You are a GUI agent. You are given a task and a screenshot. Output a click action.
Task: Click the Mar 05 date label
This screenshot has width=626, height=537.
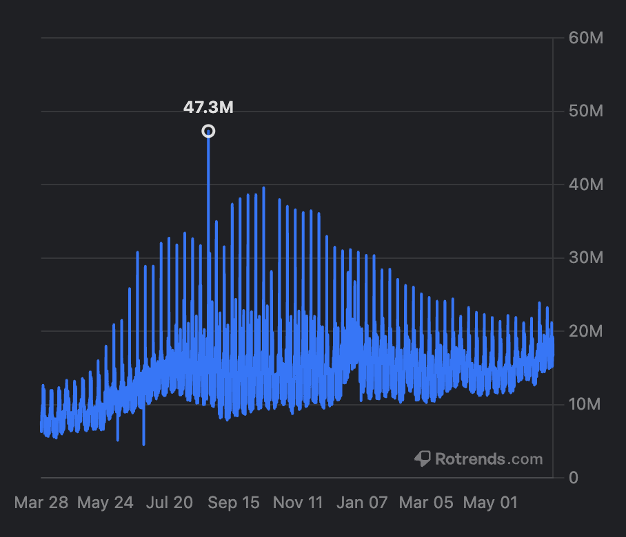426,503
